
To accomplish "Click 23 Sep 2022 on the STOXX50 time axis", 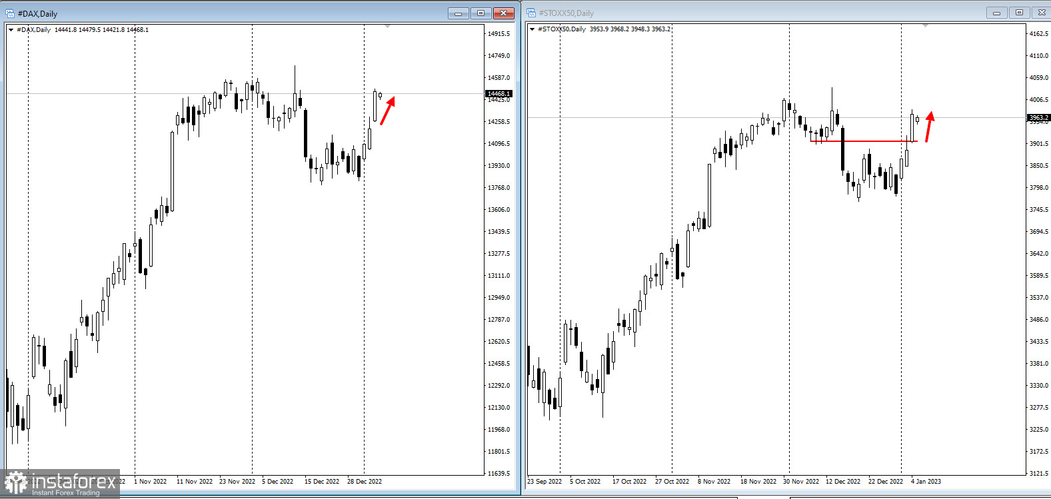I will click(544, 482).
